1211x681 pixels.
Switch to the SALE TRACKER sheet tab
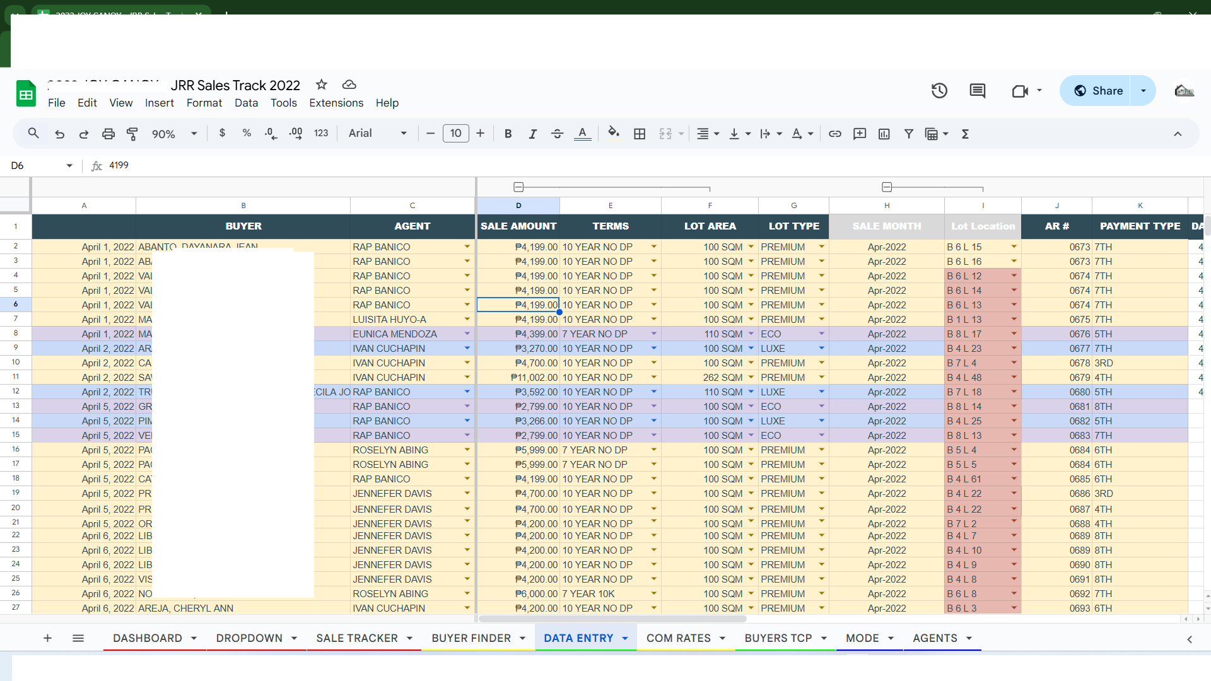(356, 638)
